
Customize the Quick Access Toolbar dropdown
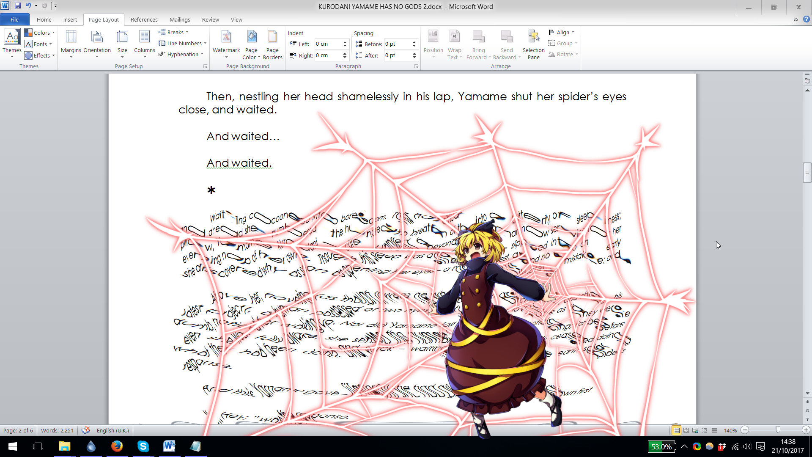(x=55, y=6)
